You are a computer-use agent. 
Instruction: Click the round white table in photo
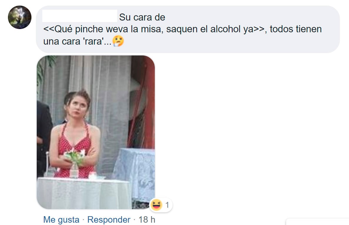[x=84, y=193]
